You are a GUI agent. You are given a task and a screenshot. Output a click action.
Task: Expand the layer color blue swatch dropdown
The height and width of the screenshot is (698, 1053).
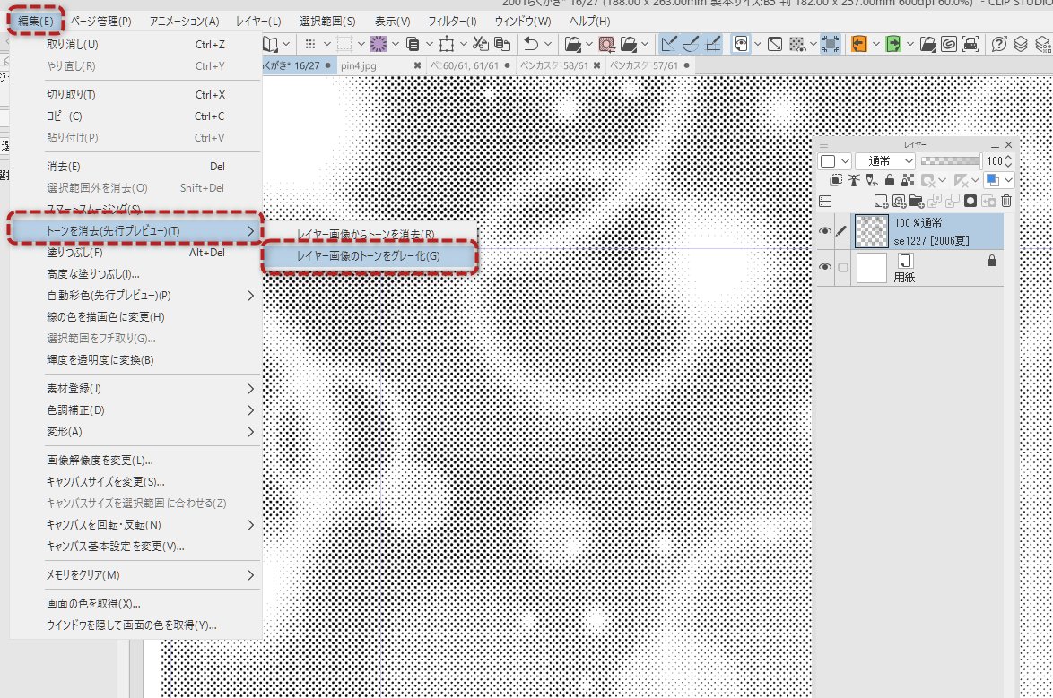point(1009,180)
